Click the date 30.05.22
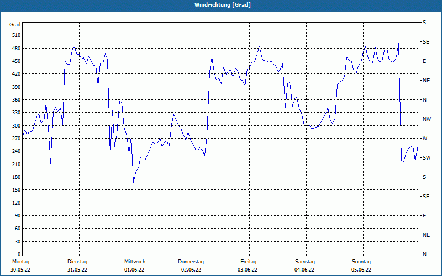 tap(20, 270)
